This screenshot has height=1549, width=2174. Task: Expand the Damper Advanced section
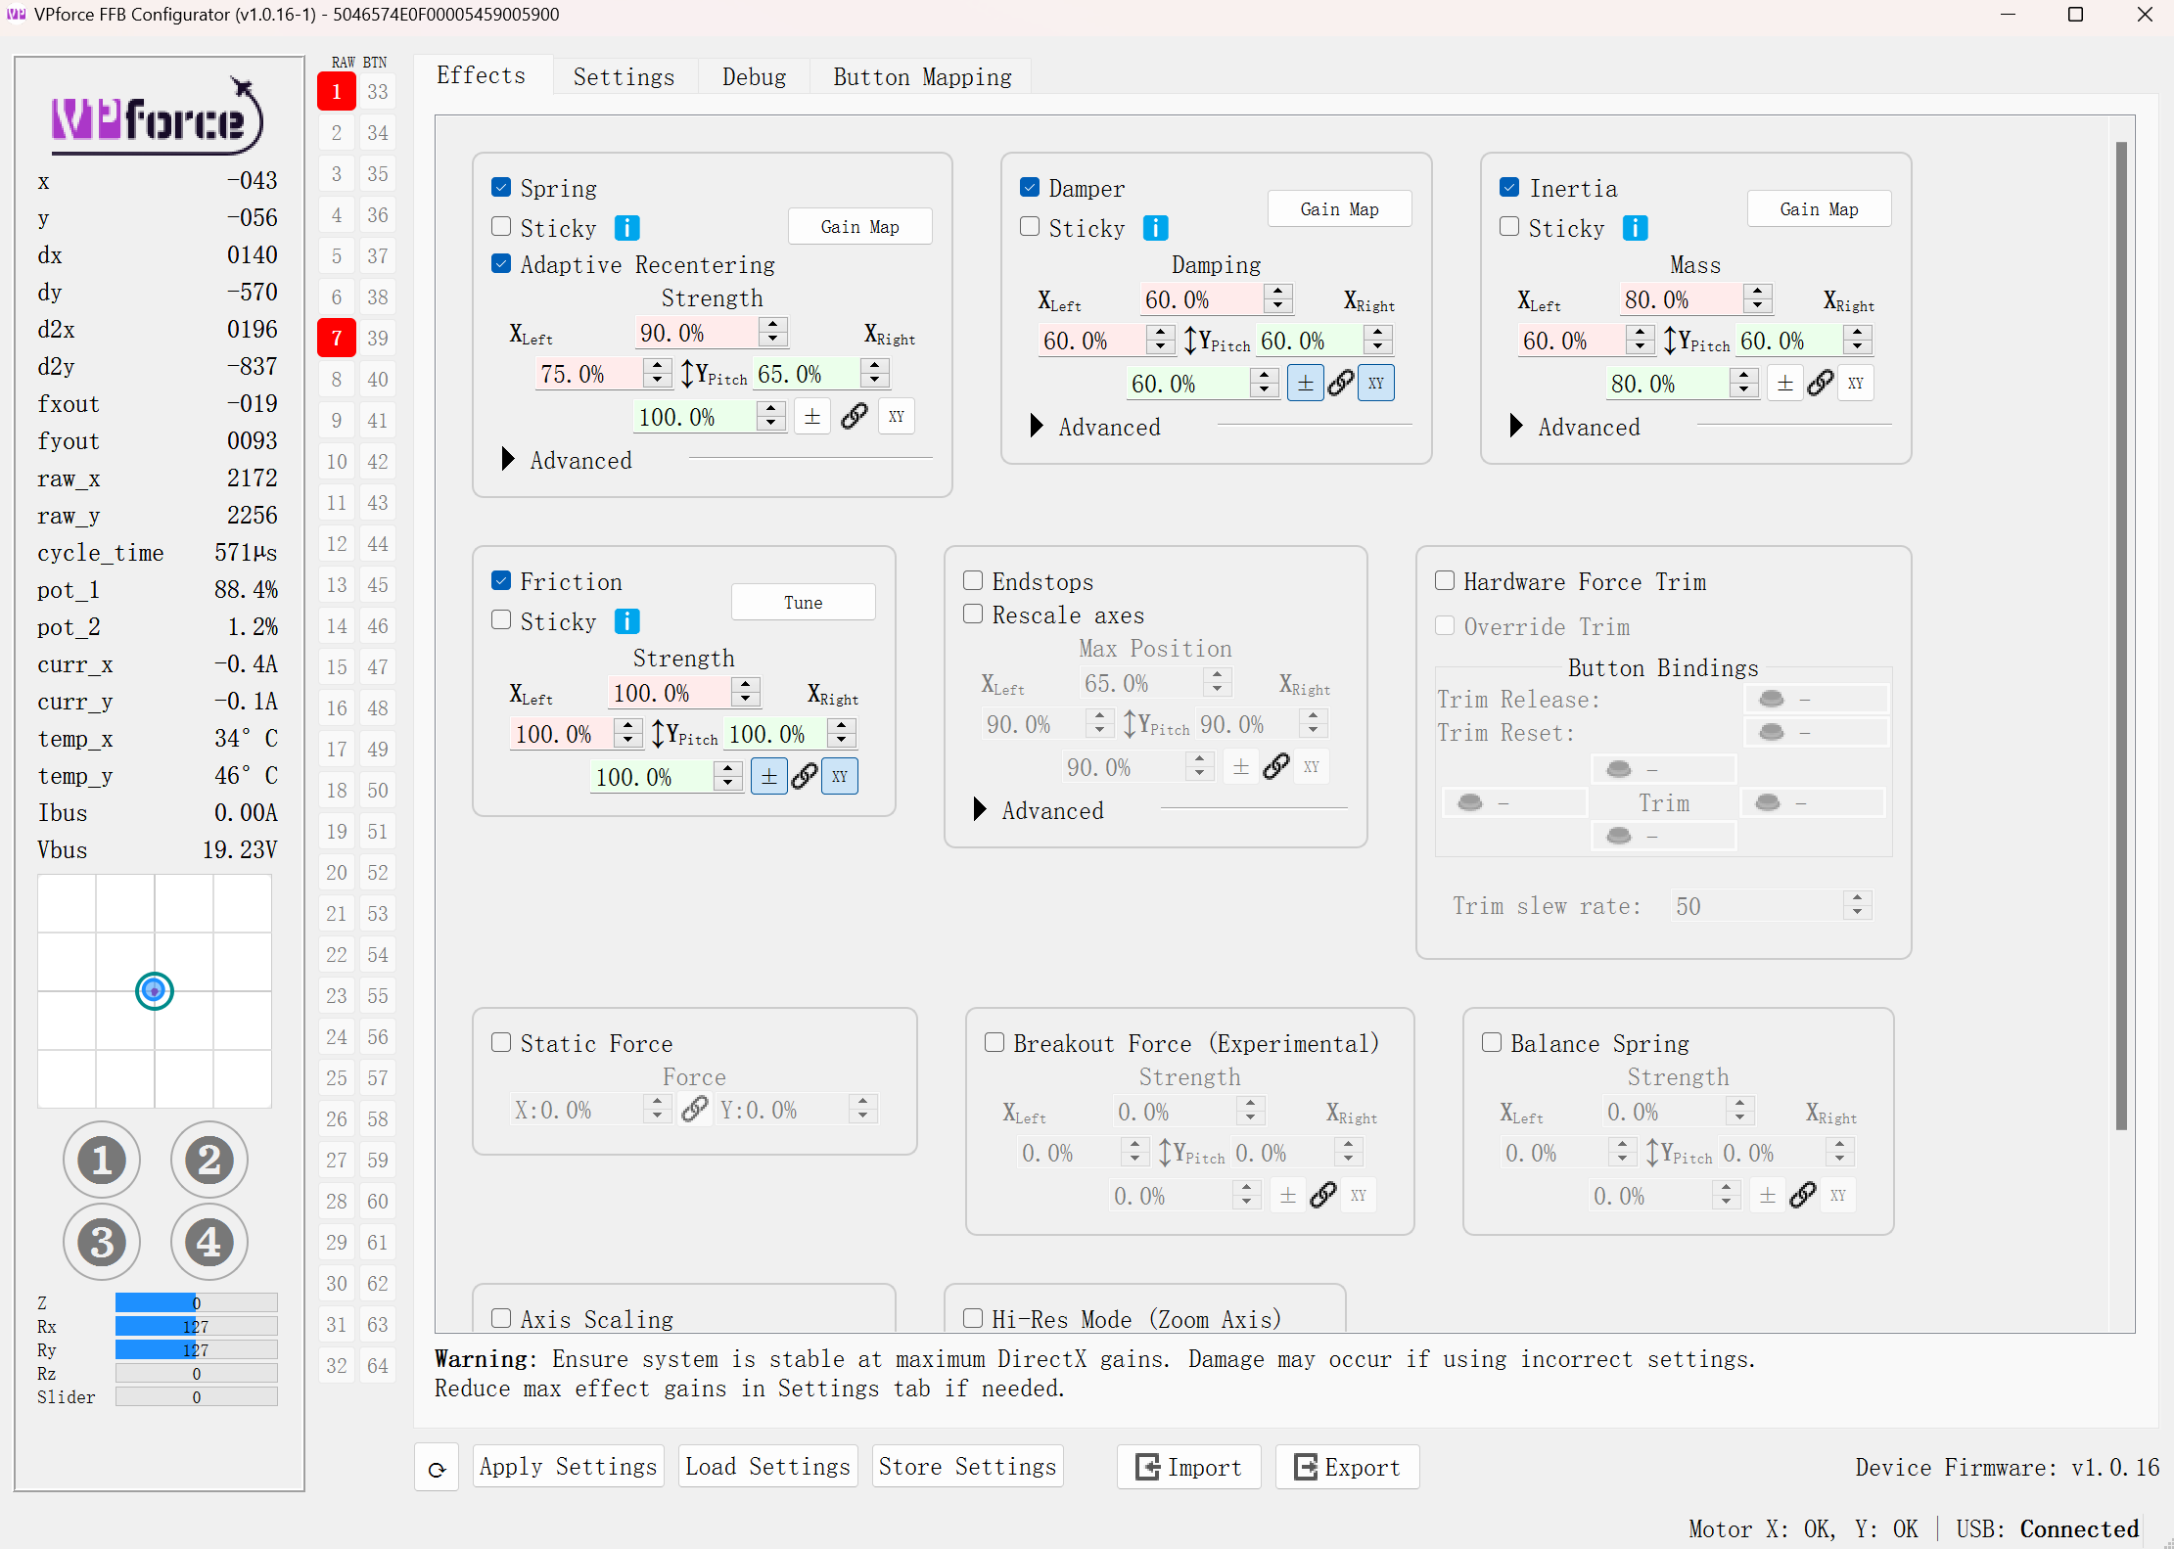click(1037, 427)
